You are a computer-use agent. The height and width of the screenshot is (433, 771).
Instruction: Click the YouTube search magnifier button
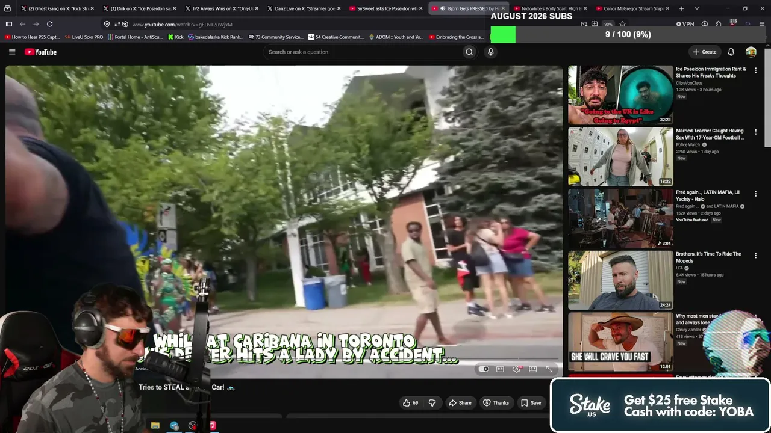click(469, 52)
